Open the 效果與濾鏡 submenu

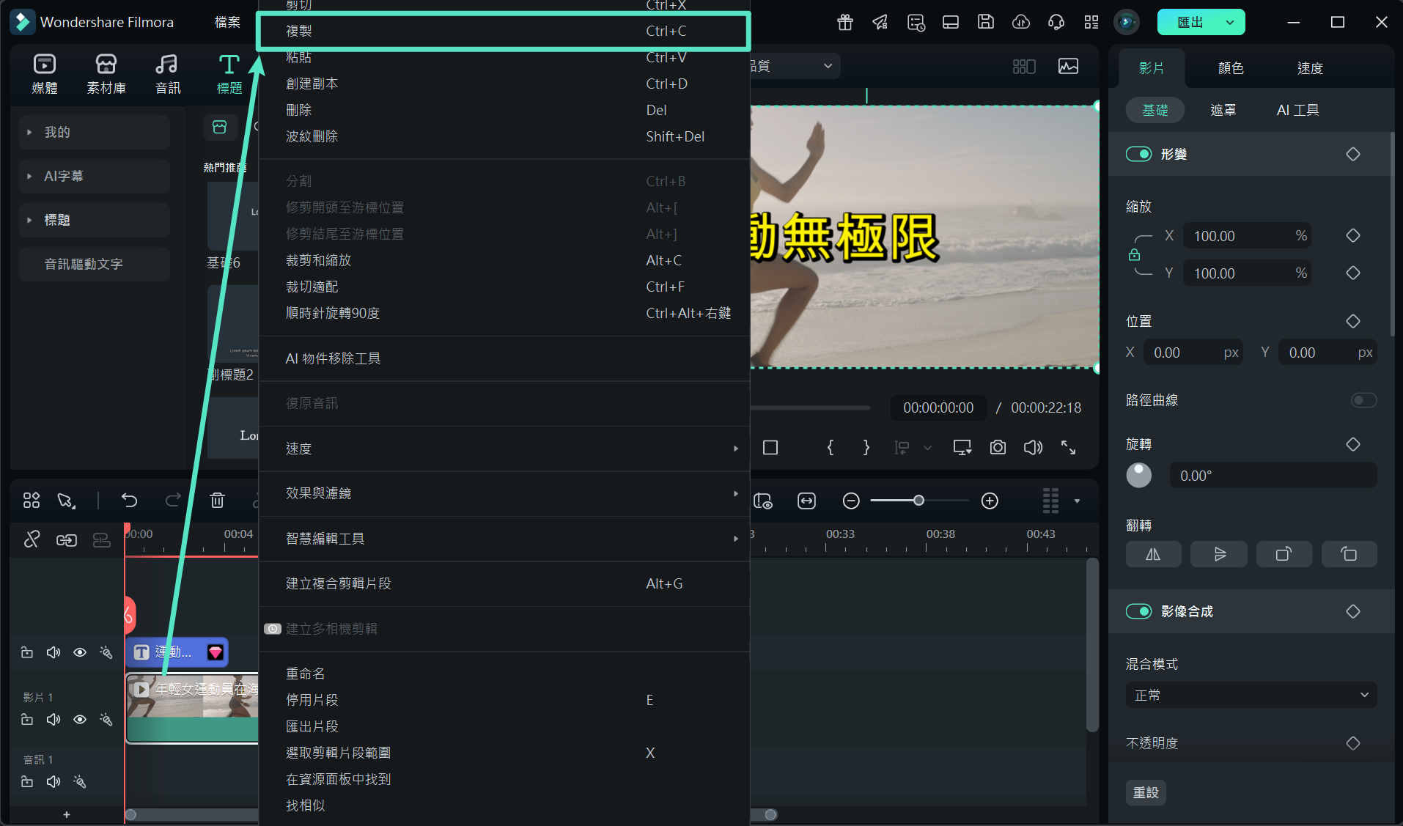pyautogui.click(x=504, y=493)
